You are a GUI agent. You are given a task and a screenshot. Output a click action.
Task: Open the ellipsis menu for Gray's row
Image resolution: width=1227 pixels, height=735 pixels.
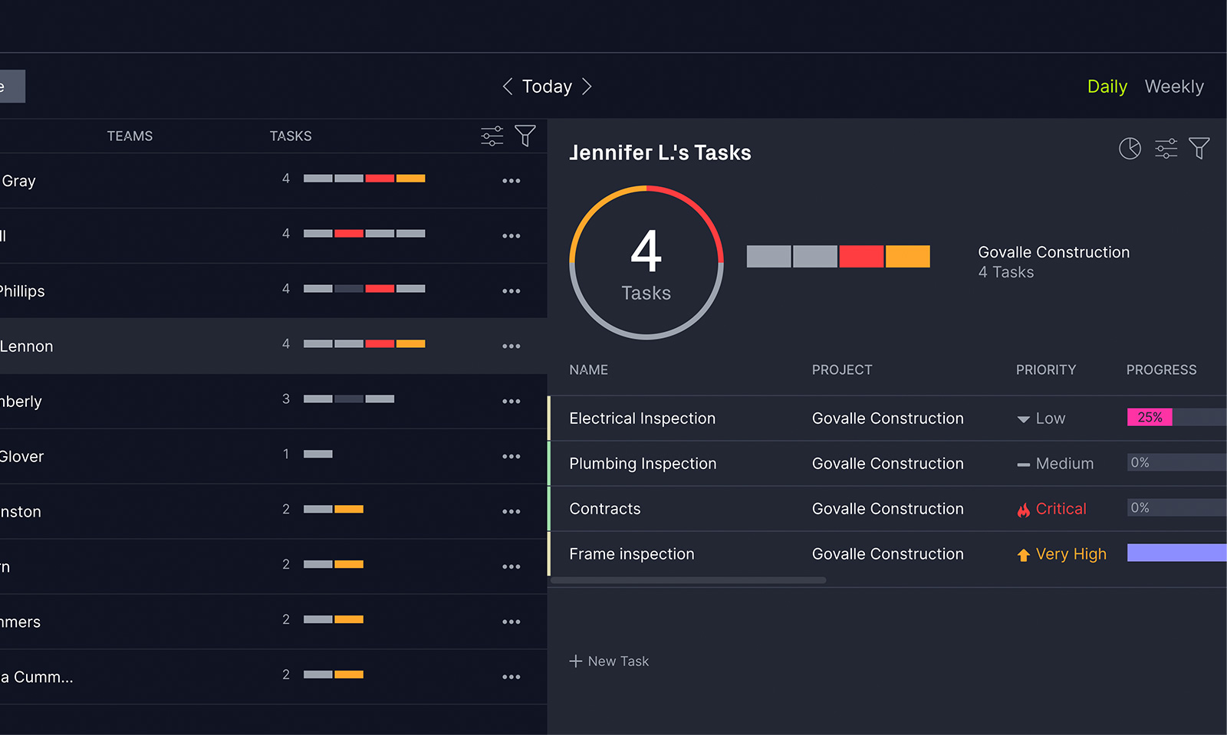(x=512, y=181)
